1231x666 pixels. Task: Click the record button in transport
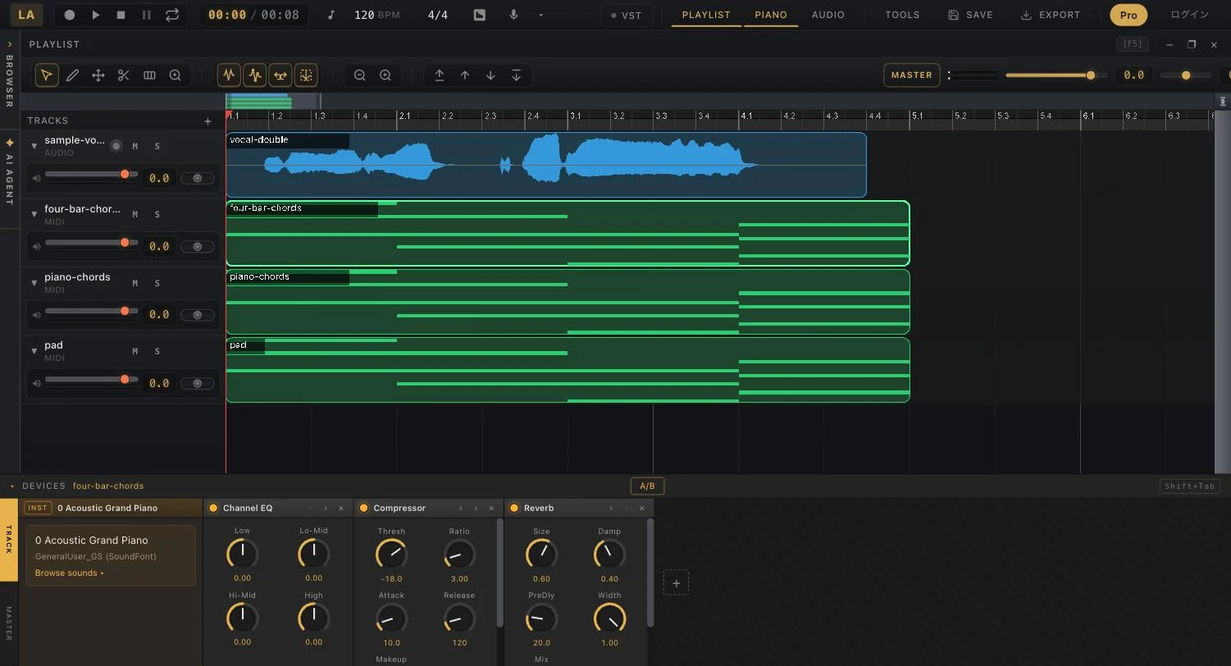click(x=70, y=15)
